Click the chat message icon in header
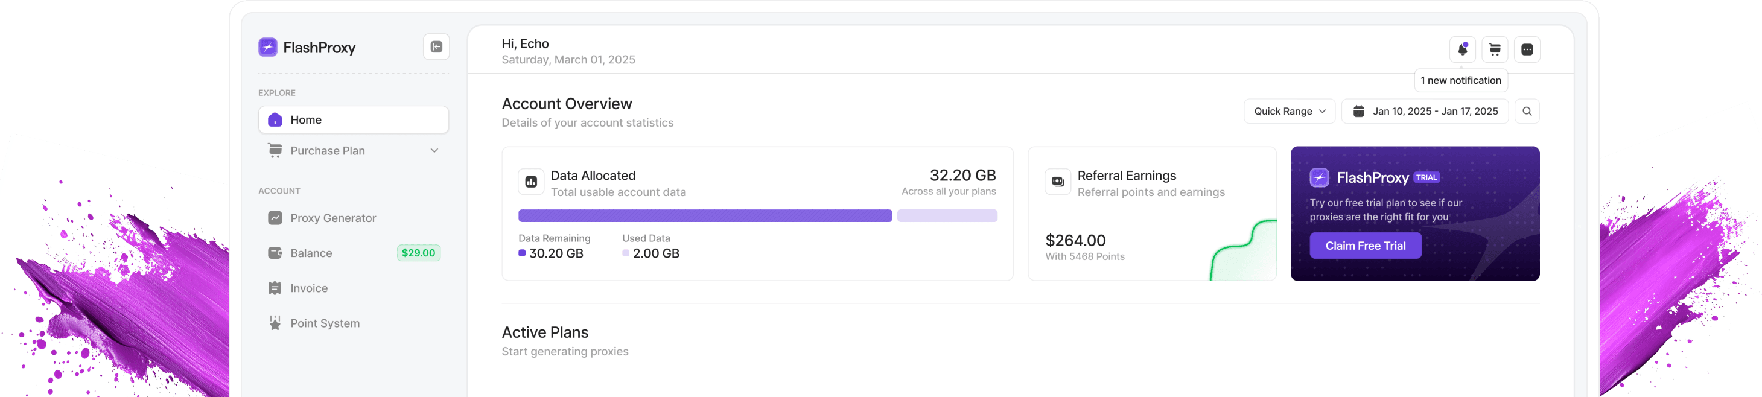The height and width of the screenshot is (397, 1762). pyautogui.click(x=1527, y=49)
